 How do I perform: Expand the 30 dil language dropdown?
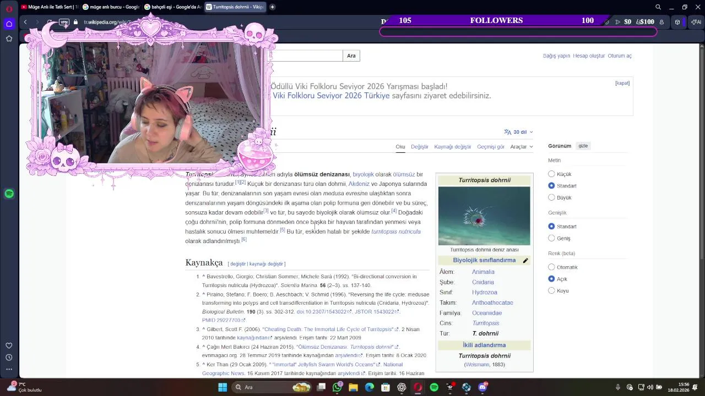pyautogui.click(x=518, y=132)
